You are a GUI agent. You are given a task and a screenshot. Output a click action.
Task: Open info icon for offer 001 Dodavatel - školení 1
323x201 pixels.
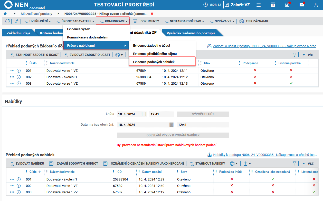18,179
